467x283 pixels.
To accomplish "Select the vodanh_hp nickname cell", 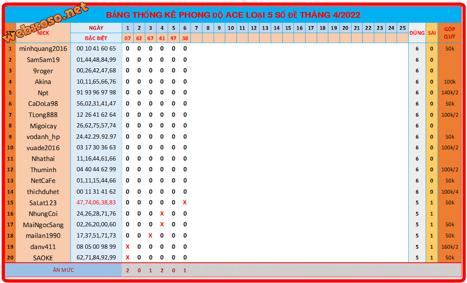I will point(43,137).
